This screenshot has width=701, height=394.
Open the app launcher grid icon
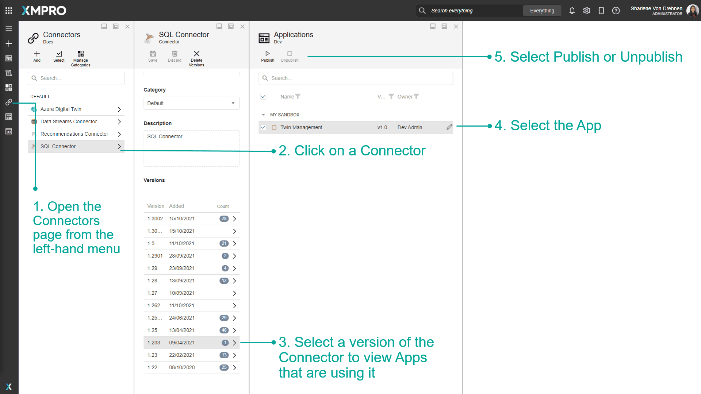pyautogui.click(x=9, y=11)
